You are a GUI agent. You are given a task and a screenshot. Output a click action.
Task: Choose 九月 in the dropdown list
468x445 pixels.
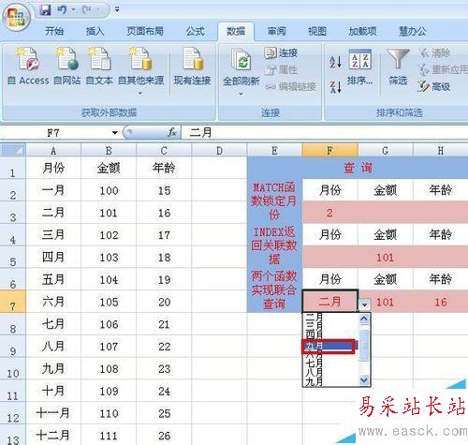pyautogui.click(x=330, y=381)
